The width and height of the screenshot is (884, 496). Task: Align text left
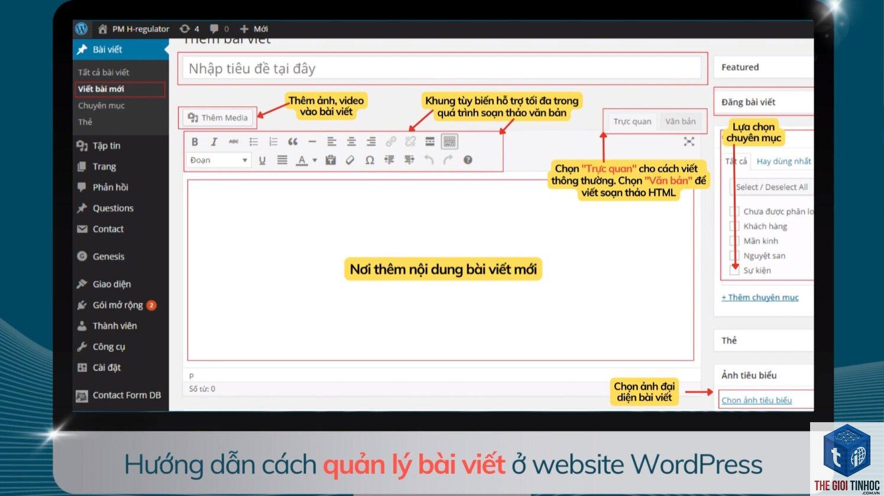click(332, 142)
